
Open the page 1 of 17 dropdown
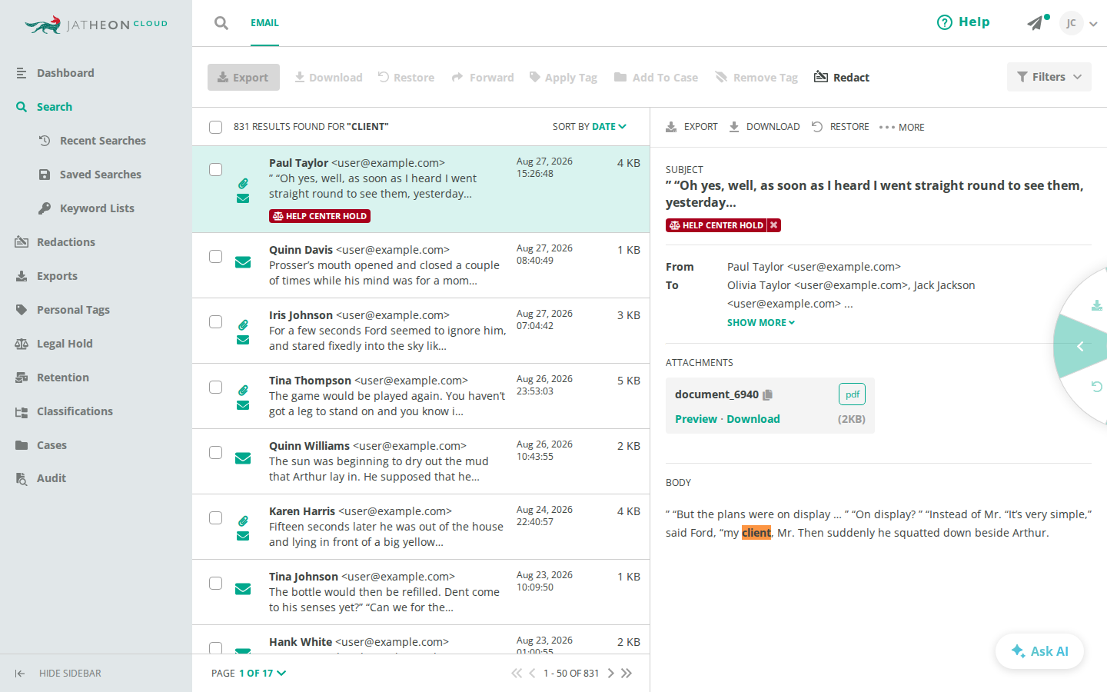(x=262, y=674)
